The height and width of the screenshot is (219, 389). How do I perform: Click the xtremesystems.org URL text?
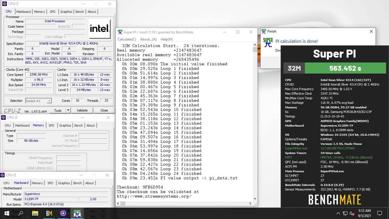[154, 196]
